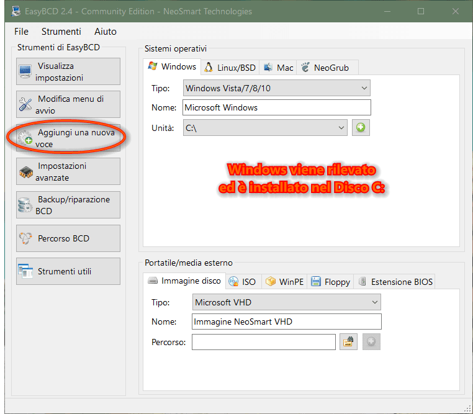
Task: Open the Aiuto menu
Action: pos(106,32)
